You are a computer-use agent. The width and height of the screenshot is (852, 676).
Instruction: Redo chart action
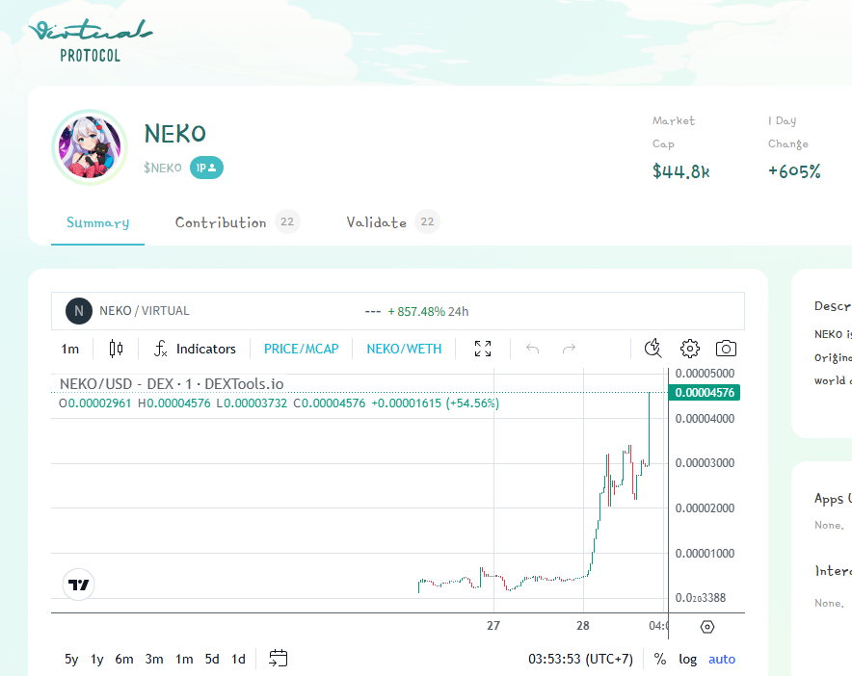569,349
